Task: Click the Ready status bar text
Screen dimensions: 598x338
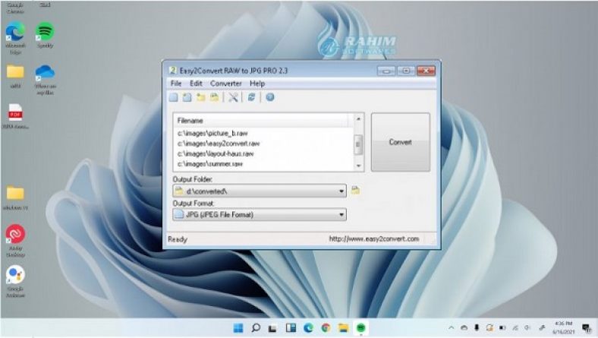Action: pyautogui.click(x=178, y=239)
